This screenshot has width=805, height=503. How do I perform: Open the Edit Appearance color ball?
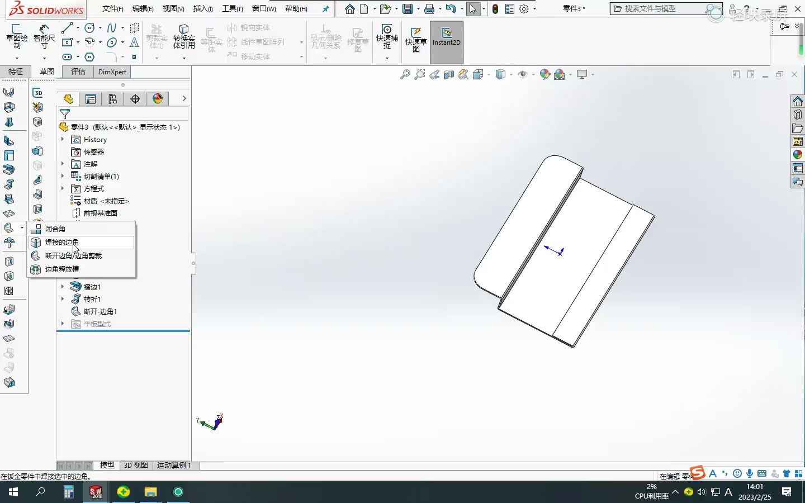pyautogui.click(x=544, y=74)
